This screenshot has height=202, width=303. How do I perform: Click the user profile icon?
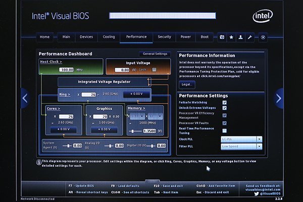(241, 37)
